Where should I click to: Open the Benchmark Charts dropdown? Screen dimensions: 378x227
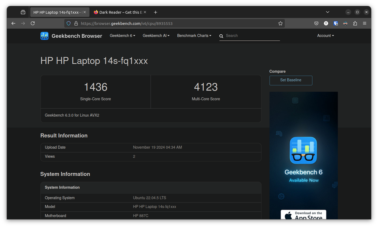pos(194,35)
